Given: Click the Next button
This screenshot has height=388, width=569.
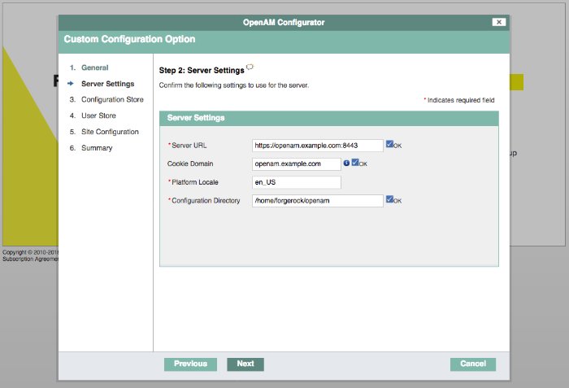Looking at the screenshot, I should pyautogui.click(x=245, y=364).
